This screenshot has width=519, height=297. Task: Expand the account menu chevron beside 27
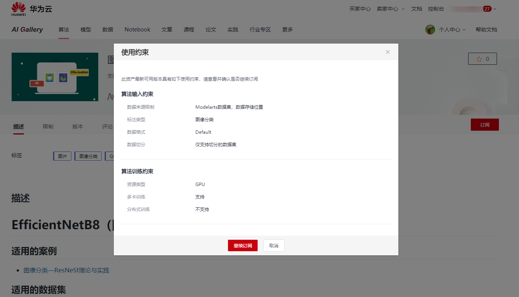(x=494, y=9)
